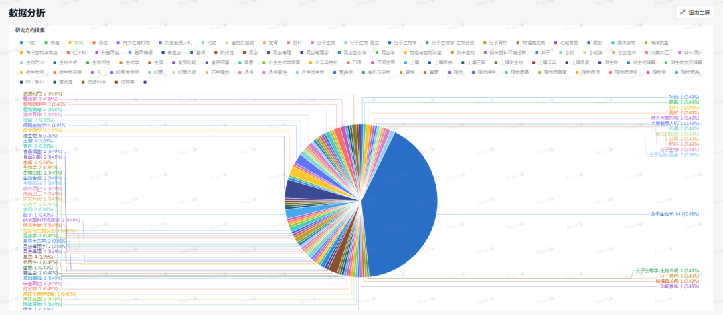Toggle the 持久性有机物 legend entry
Viewport: 723px width, 315px height.
(133, 43)
